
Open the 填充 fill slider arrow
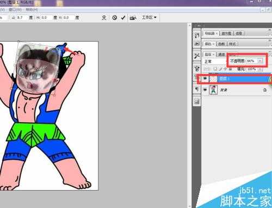(260, 69)
